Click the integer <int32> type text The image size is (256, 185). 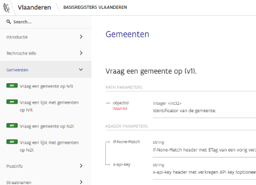167,103
